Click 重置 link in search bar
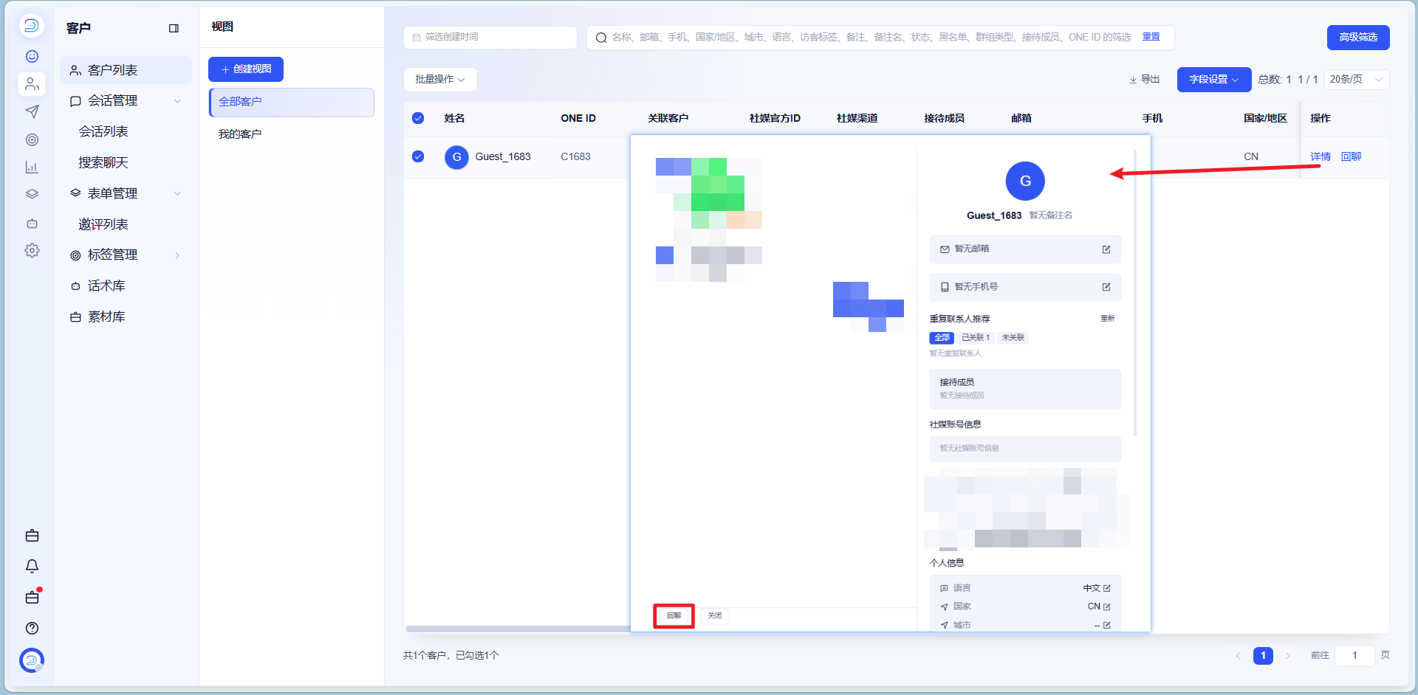Screen dimensions: 1418x695 [1151, 37]
